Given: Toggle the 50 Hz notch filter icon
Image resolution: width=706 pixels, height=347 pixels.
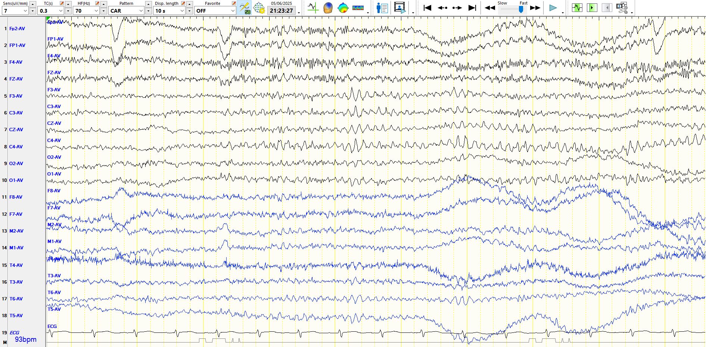Looking at the screenshot, I should click(245, 8).
